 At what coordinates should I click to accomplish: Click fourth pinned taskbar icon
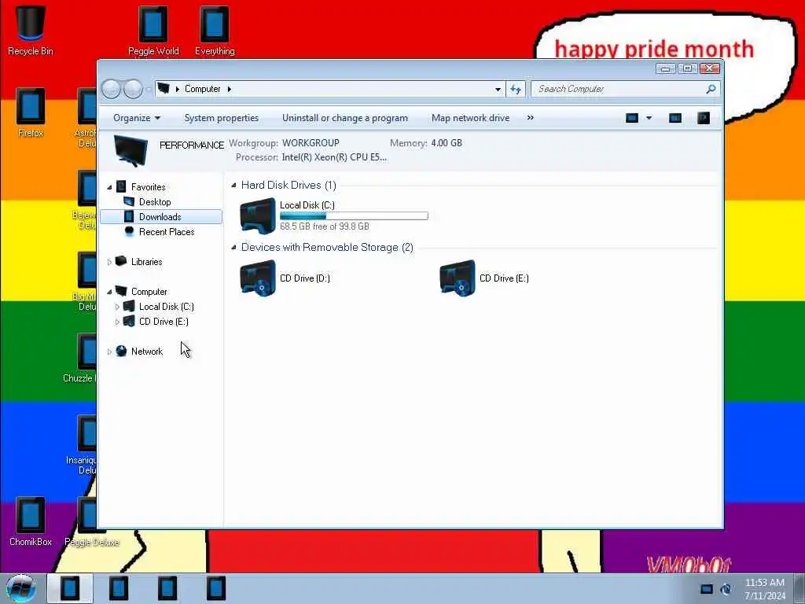point(216,588)
